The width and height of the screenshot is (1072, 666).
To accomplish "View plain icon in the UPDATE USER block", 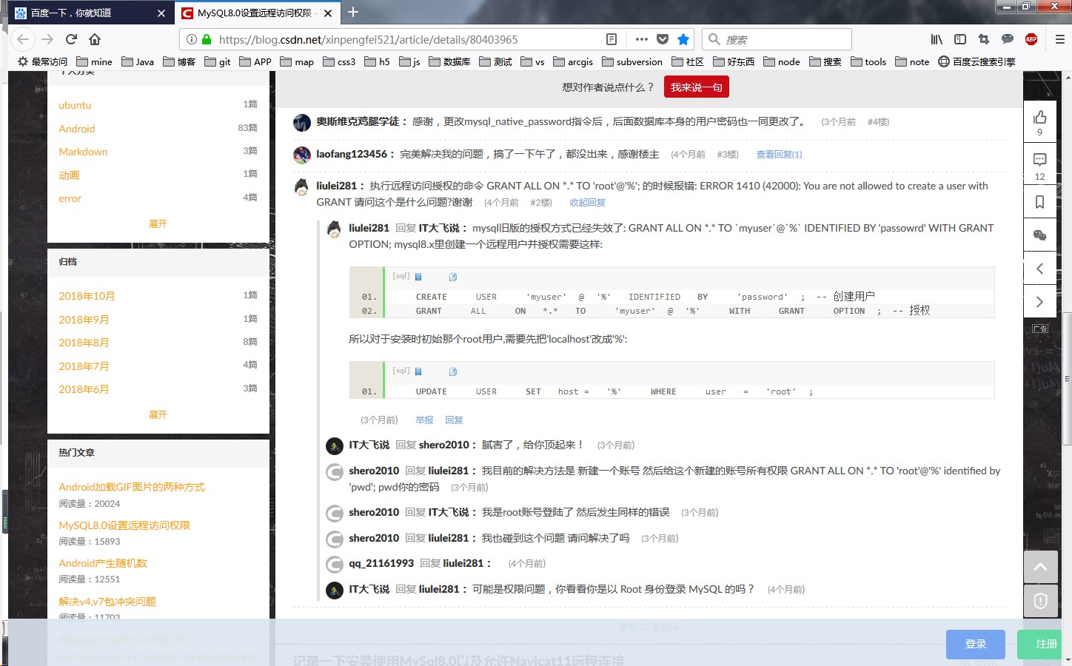I will pyautogui.click(x=418, y=371).
